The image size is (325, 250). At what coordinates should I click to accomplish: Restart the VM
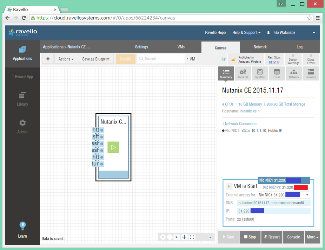click(272, 237)
